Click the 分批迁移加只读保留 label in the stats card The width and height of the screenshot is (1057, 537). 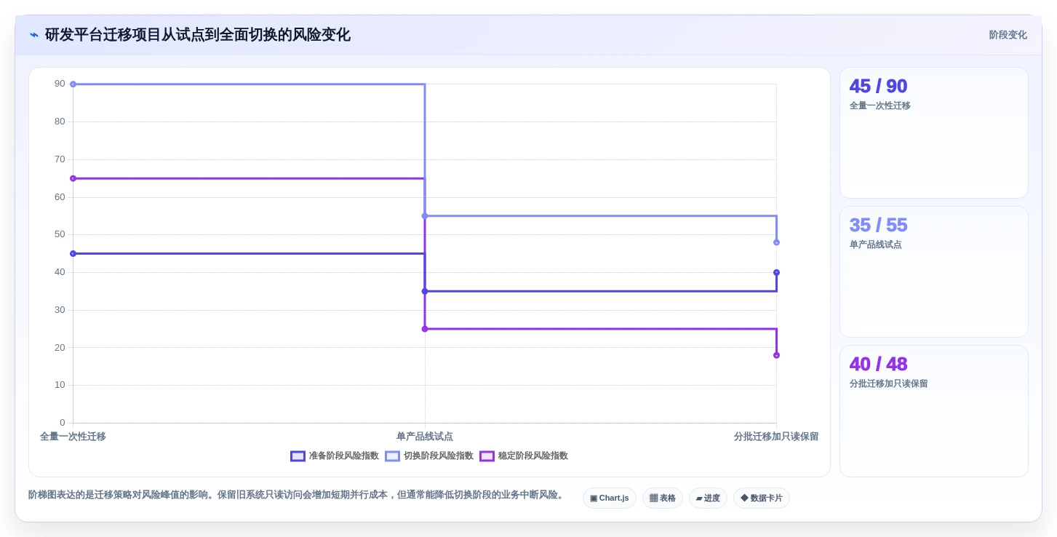click(888, 383)
